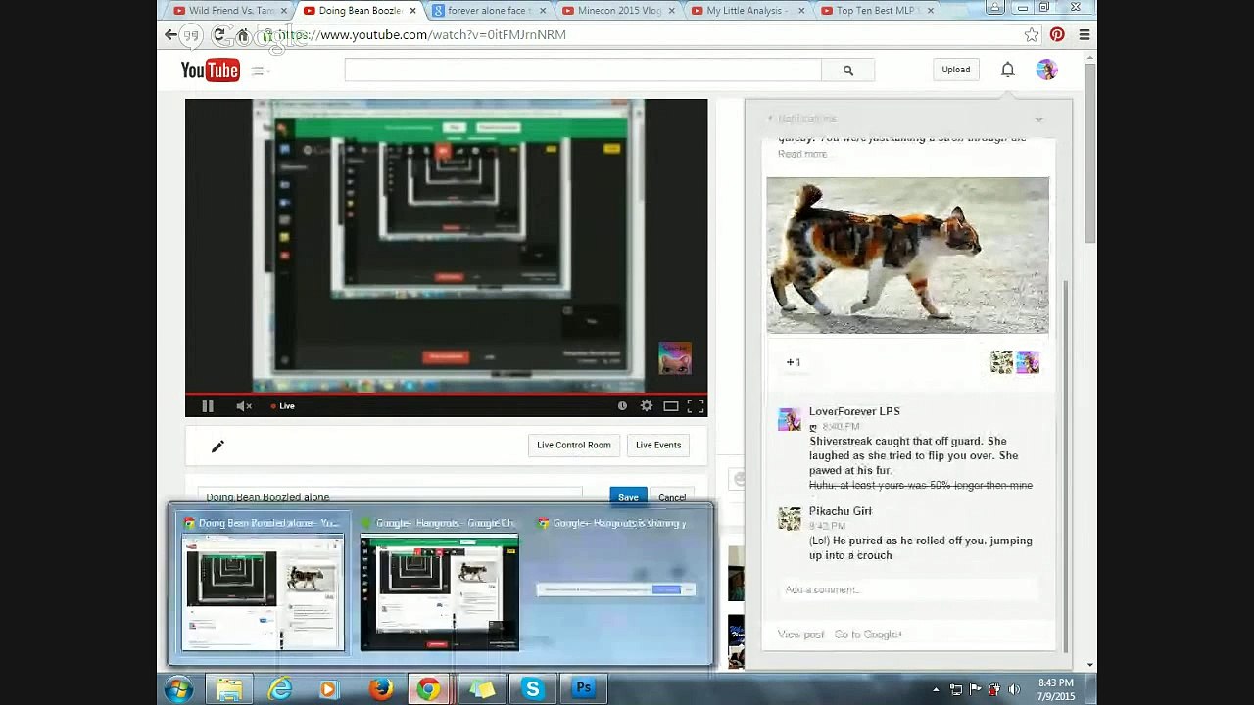This screenshot has width=1254, height=705.
Task: Toggle theater mode on the player
Action: 671,406
